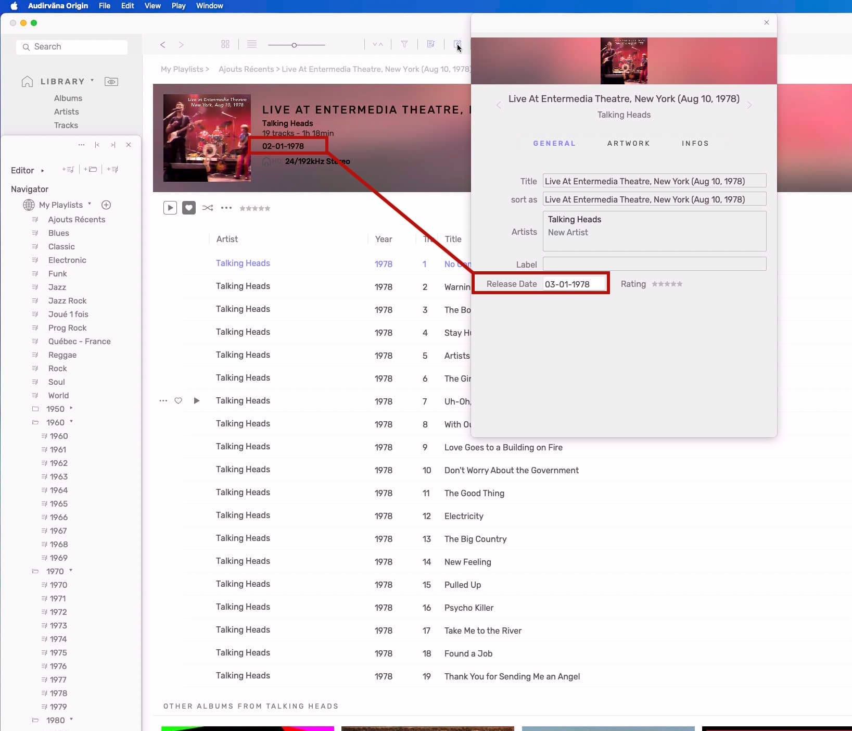Switch to grid view icon
Screen dimensions: 852x731
coord(225,44)
